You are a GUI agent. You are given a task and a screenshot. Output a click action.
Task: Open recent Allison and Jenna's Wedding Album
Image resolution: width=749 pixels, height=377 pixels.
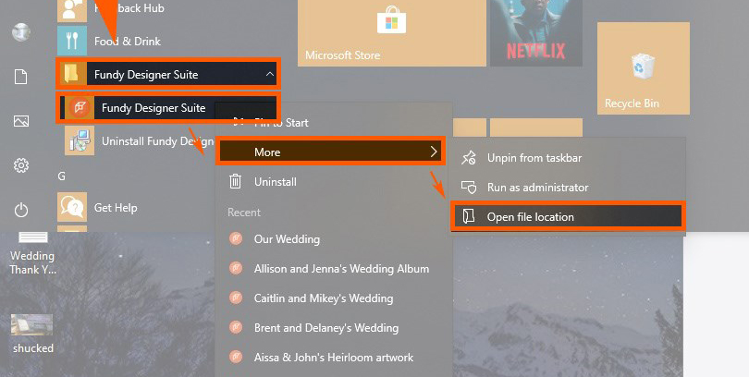tap(334, 269)
